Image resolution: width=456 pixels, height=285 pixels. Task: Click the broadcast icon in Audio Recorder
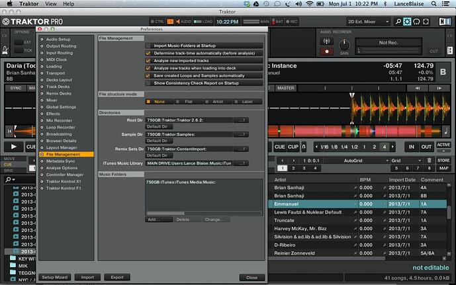point(326,41)
